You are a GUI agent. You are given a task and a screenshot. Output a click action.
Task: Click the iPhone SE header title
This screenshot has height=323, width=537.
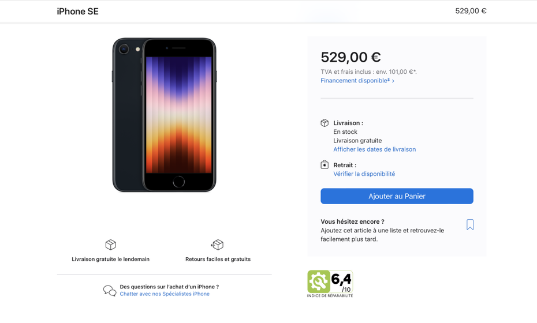click(x=77, y=12)
